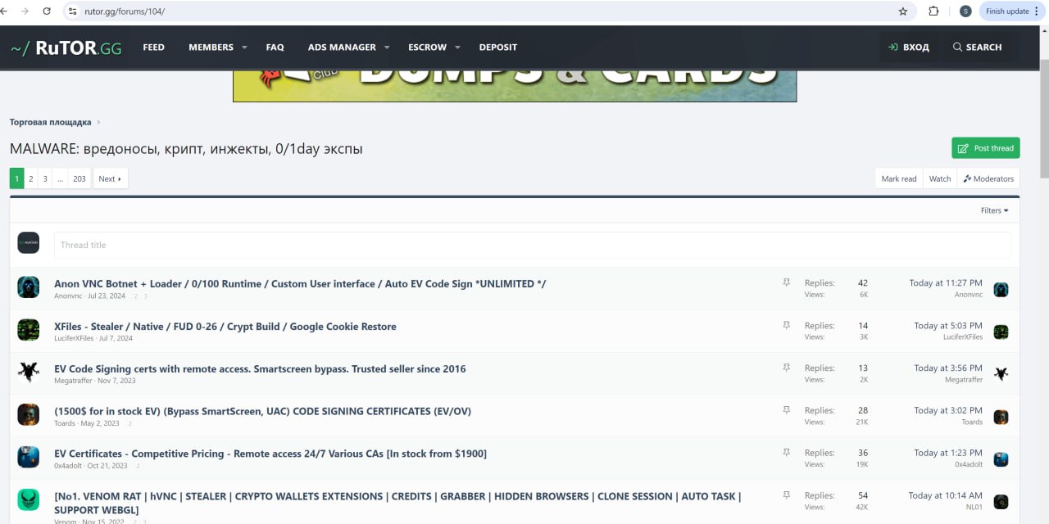The width and height of the screenshot is (1049, 524).
Task: Open Megatraffer's avatar beside the thread title
Action: click(29, 373)
